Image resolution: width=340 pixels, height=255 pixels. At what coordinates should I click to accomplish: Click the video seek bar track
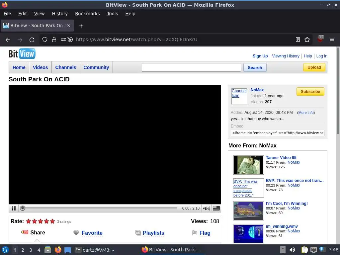[100, 208]
